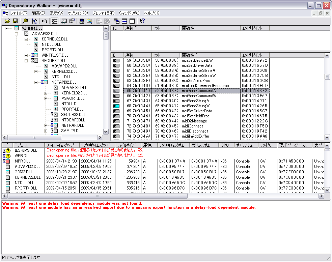Sort exports by エントリポイント column header
The height and width of the screenshot is (262, 332).
coord(255,55)
